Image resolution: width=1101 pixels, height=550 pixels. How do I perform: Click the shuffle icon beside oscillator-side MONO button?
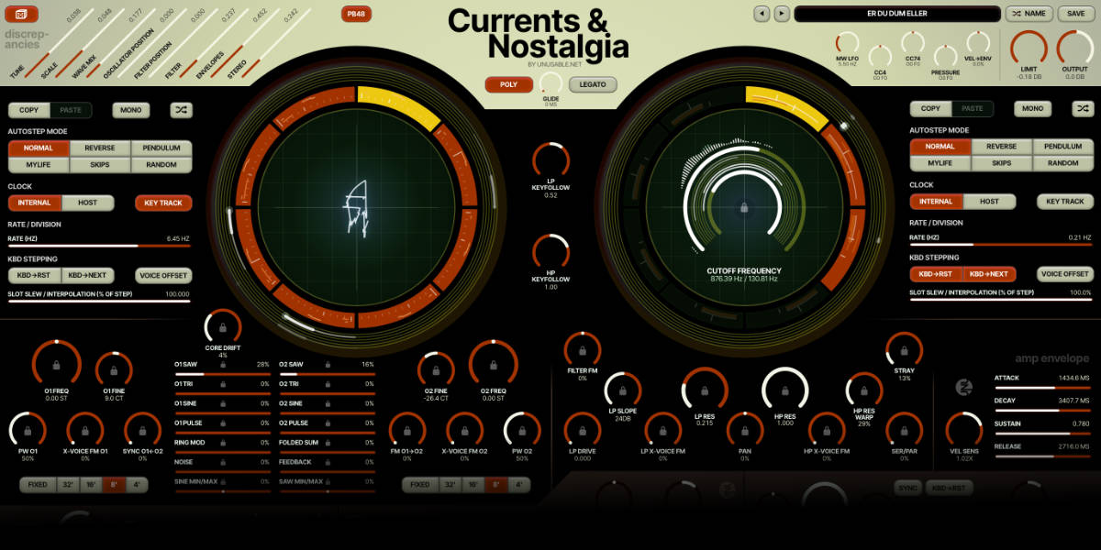[x=181, y=110]
